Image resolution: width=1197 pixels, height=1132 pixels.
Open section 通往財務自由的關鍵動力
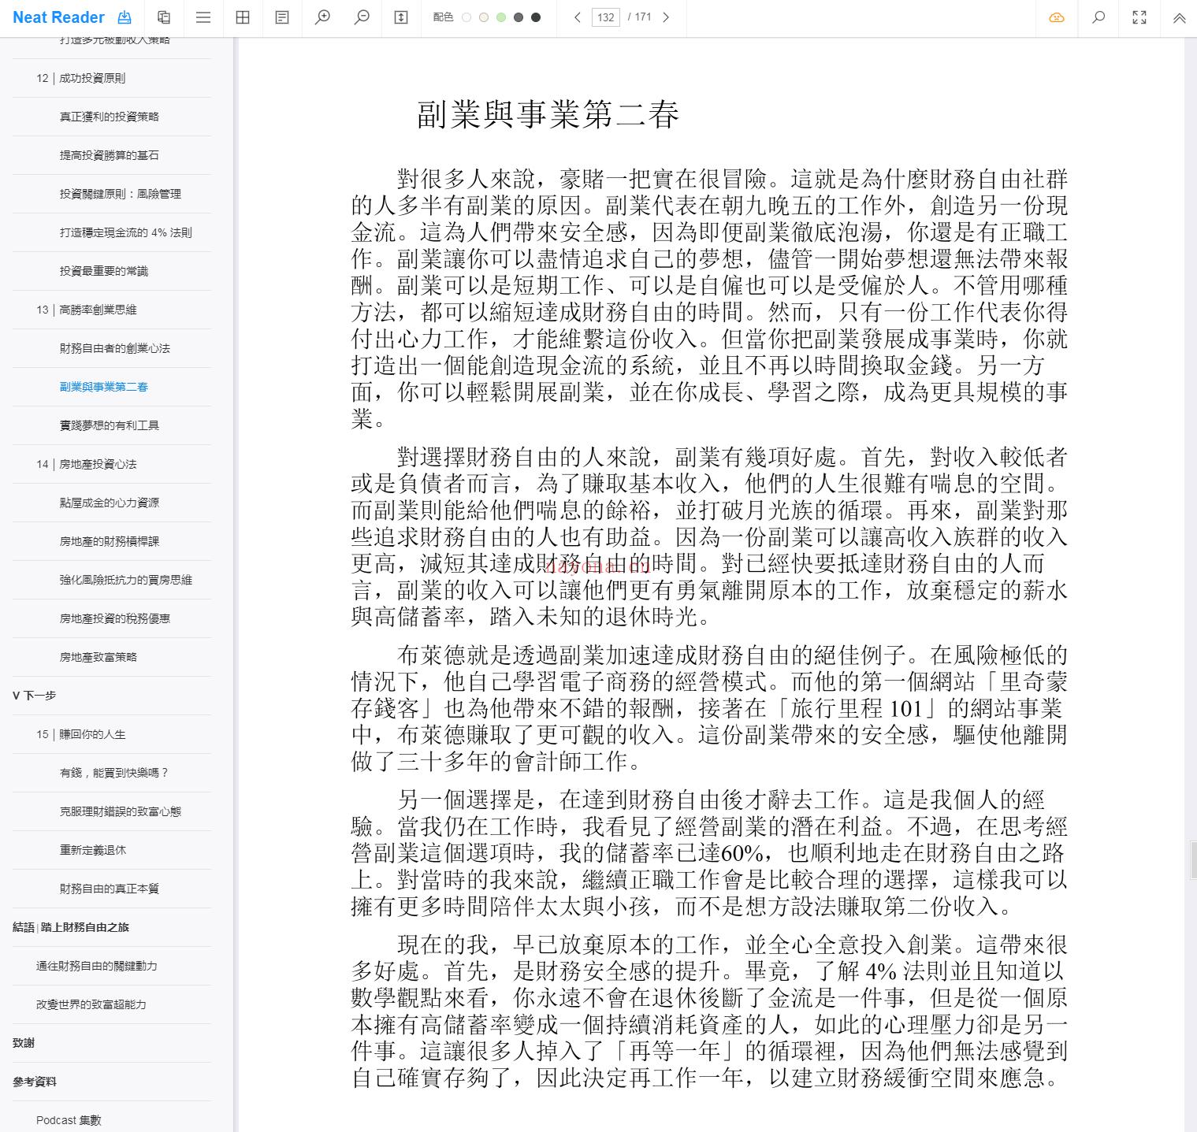[x=96, y=966]
